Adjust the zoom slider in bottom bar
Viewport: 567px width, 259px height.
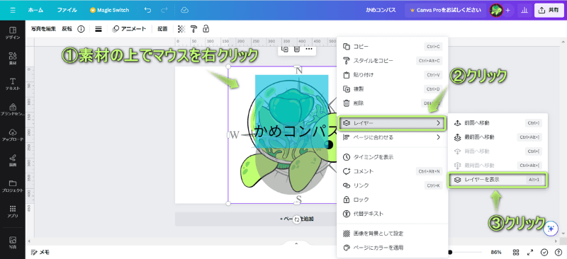465,252
